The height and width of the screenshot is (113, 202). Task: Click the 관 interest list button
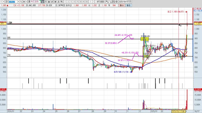[7, 2]
